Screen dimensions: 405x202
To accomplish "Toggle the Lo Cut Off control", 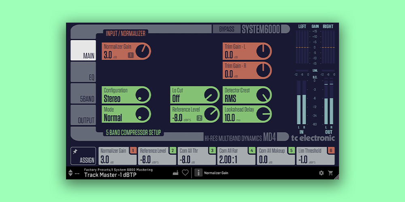I will [x=211, y=95].
